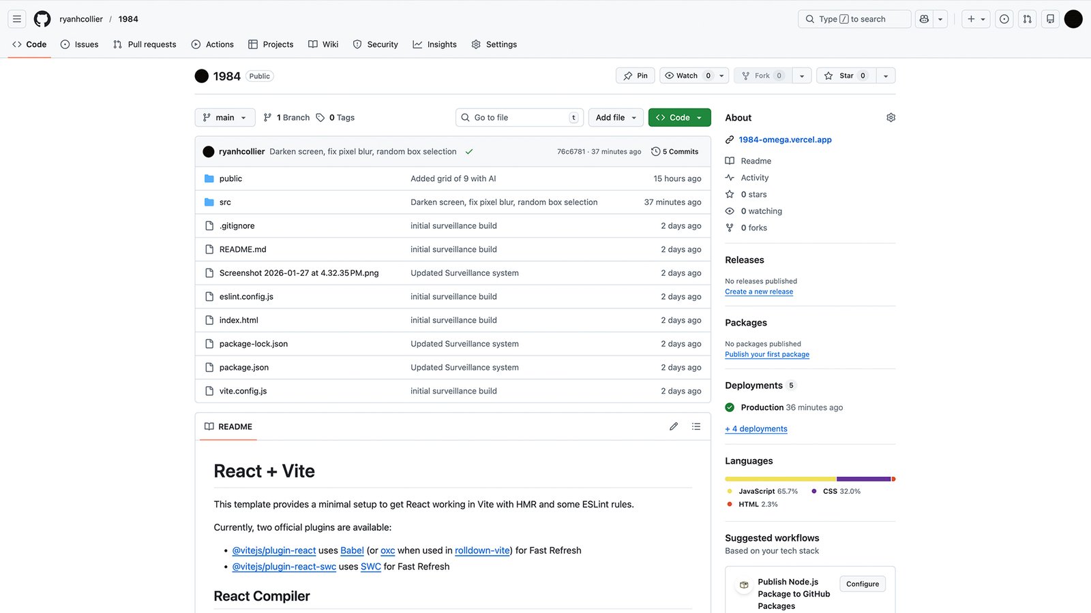The height and width of the screenshot is (613, 1091).
Task: Open the Insights tab
Action: pyautogui.click(x=434, y=44)
